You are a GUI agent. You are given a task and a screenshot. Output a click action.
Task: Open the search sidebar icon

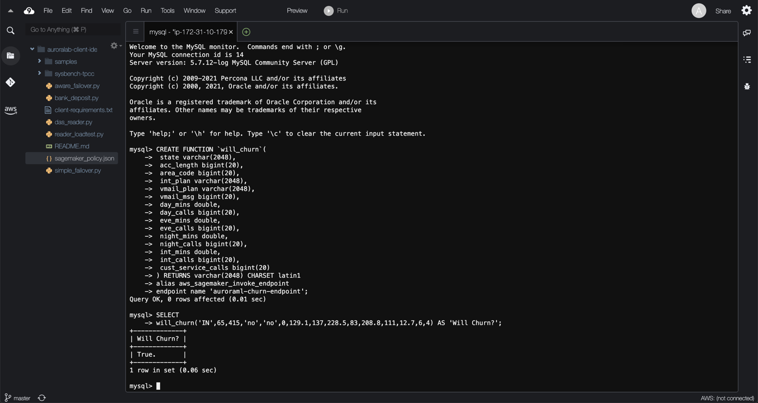click(11, 30)
